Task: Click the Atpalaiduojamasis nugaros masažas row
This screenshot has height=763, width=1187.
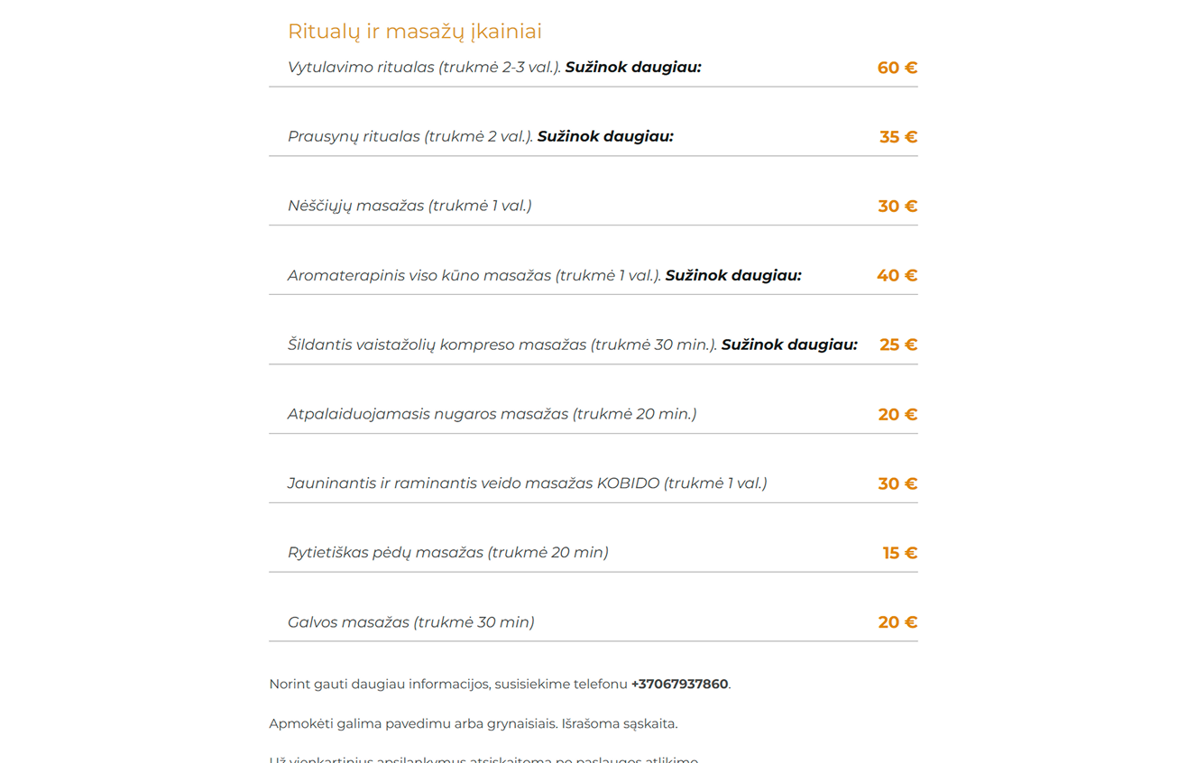Action: tap(492, 415)
